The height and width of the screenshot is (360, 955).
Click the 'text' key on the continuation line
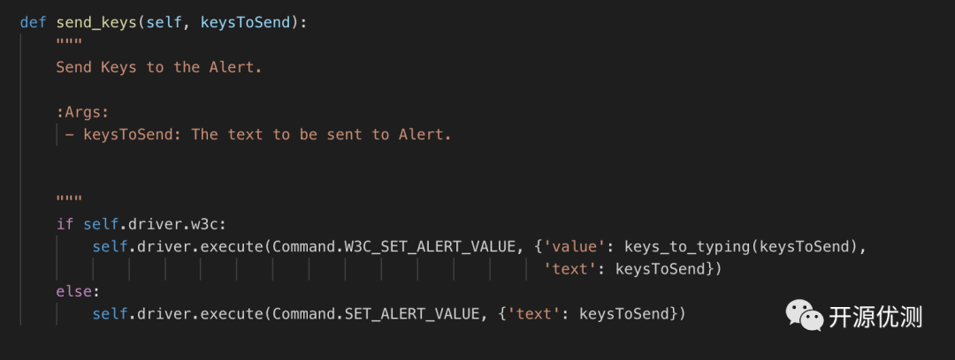(570, 269)
